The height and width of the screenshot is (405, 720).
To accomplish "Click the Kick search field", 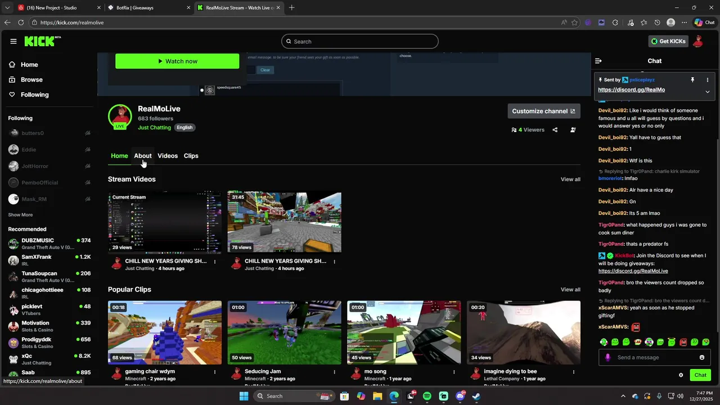I will 360,42.
